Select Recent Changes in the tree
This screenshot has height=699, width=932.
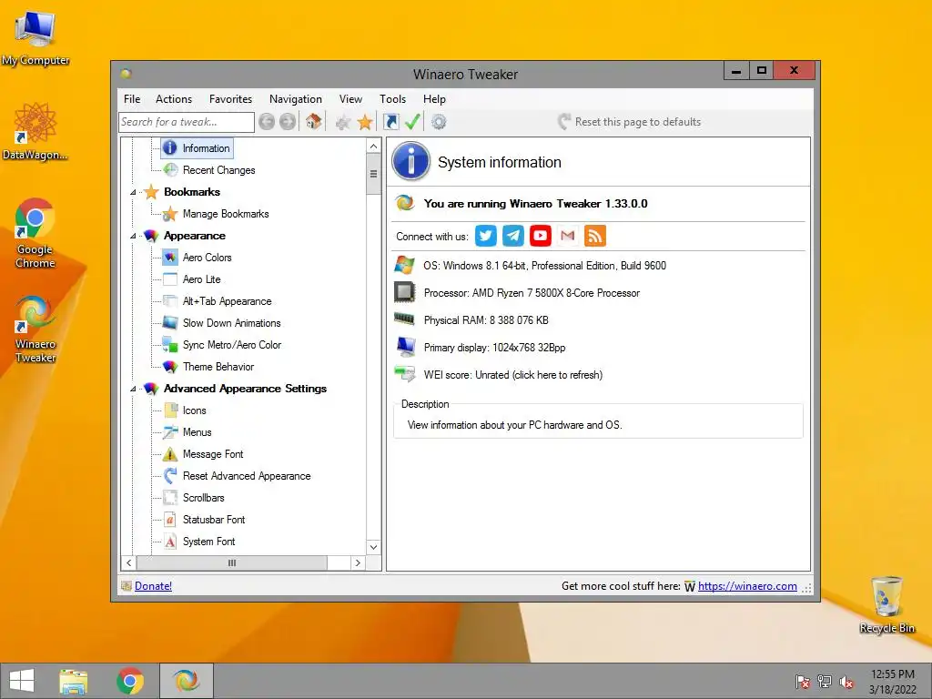[218, 170]
